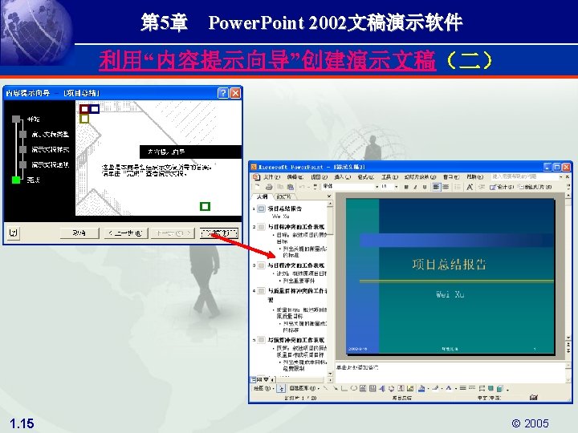578x433 pixels.
Task: Open the 格式 (Format) menu
Action: pyautogui.click(x=366, y=177)
